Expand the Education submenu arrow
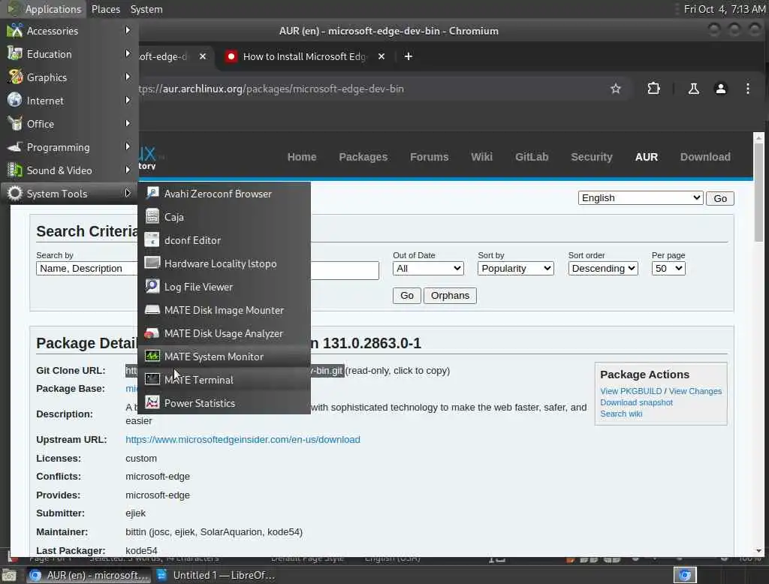The height and width of the screenshot is (584, 769). click(x=128, y=53)
